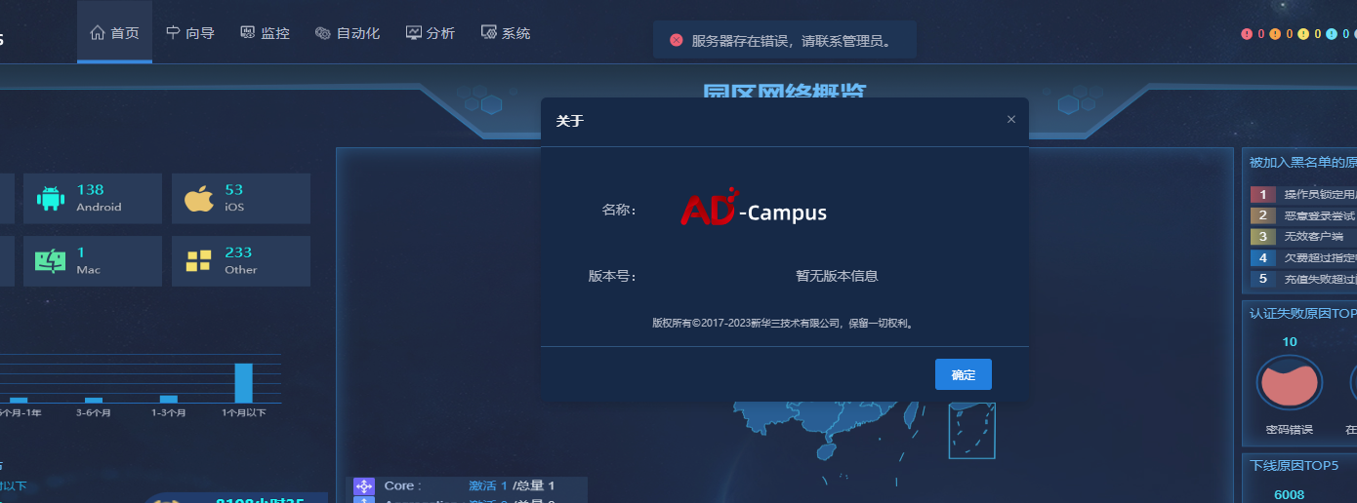Click the 关于 dialog title
The image size is (1357, 503).
(570, 121)
